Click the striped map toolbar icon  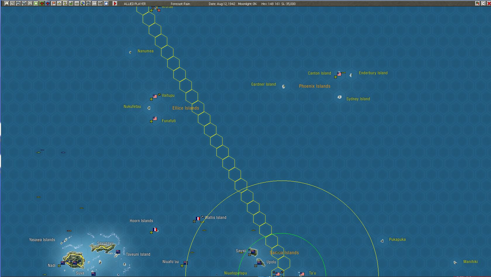100,4
